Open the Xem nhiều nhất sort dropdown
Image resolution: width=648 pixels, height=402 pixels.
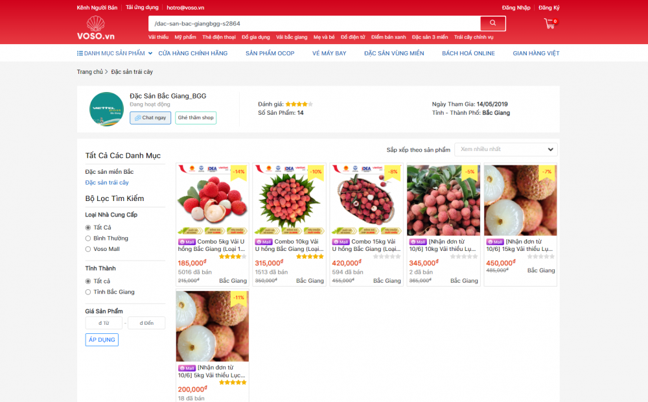505,149
